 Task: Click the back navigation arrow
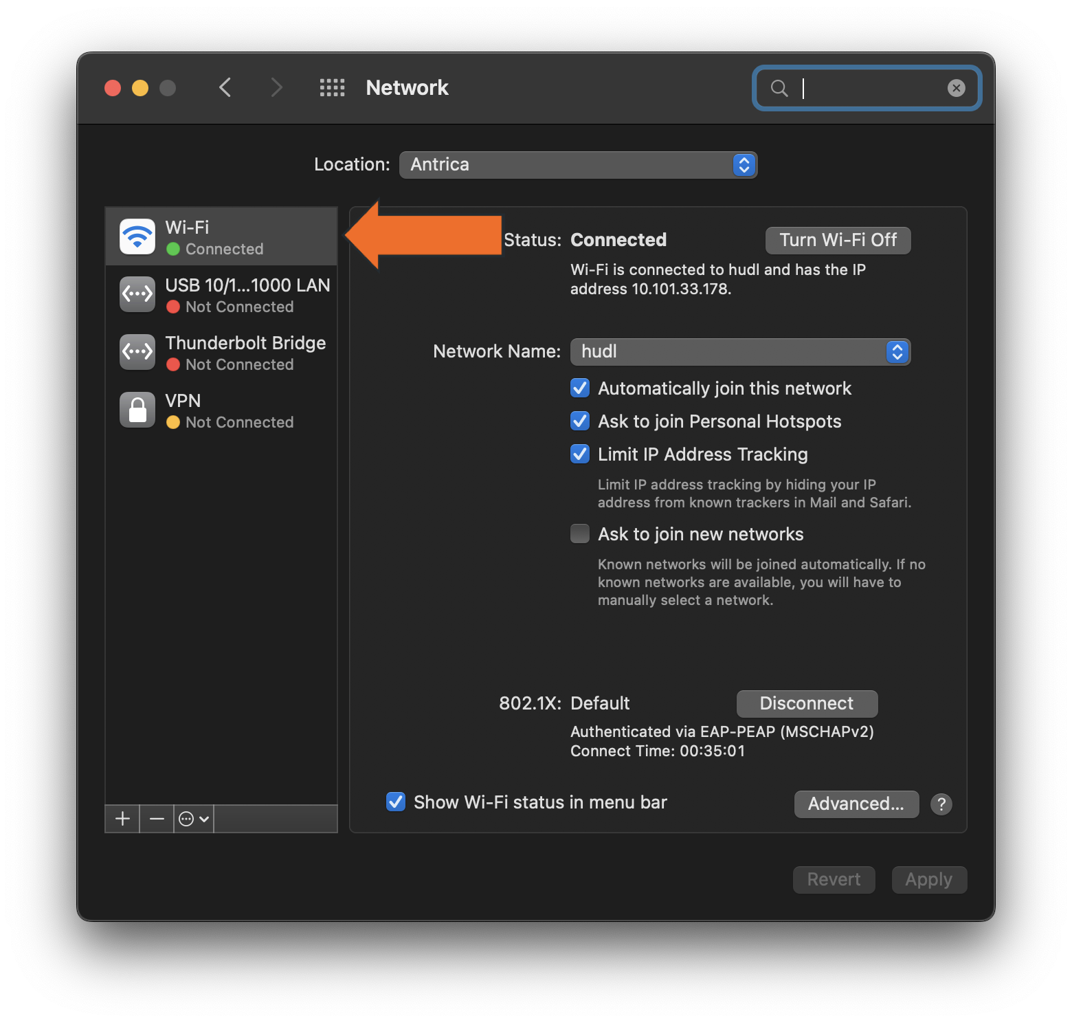tap(225, 87)
